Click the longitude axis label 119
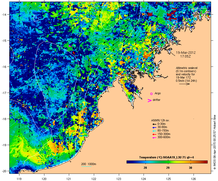The height and width of the screenshot is (181, 218). 19,179
